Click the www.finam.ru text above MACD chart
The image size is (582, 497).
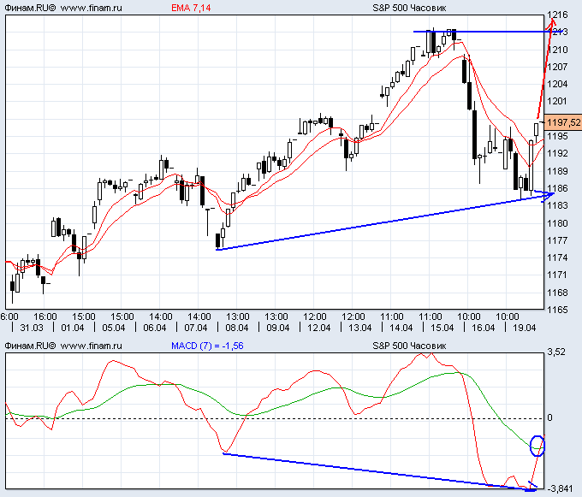point(91,346)
